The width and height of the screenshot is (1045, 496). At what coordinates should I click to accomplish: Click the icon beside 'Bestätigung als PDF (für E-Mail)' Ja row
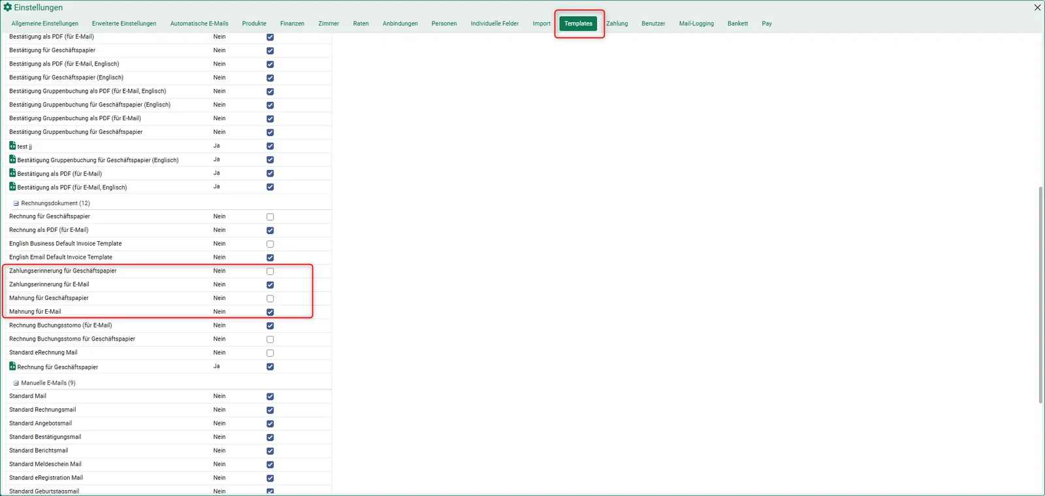(x=12, y=173)
